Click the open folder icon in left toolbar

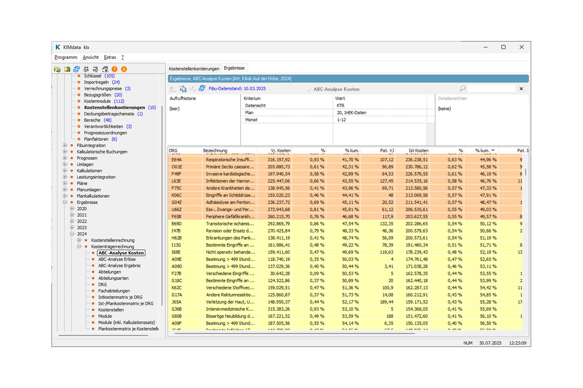[x=57, y=69]
